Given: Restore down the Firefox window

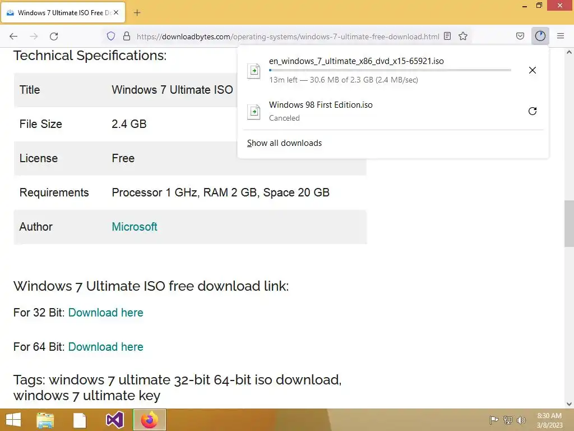Looking at the screenshot, I should coord(539,6).
